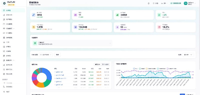Click the shield icon beside 操作日志
The height and width of the screenshot is (95, 200).
[x=4, y=69]
